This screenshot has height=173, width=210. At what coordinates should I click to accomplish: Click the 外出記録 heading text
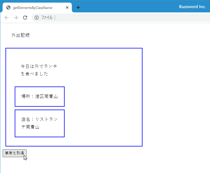pyautogui.click(x=21, y=35)
